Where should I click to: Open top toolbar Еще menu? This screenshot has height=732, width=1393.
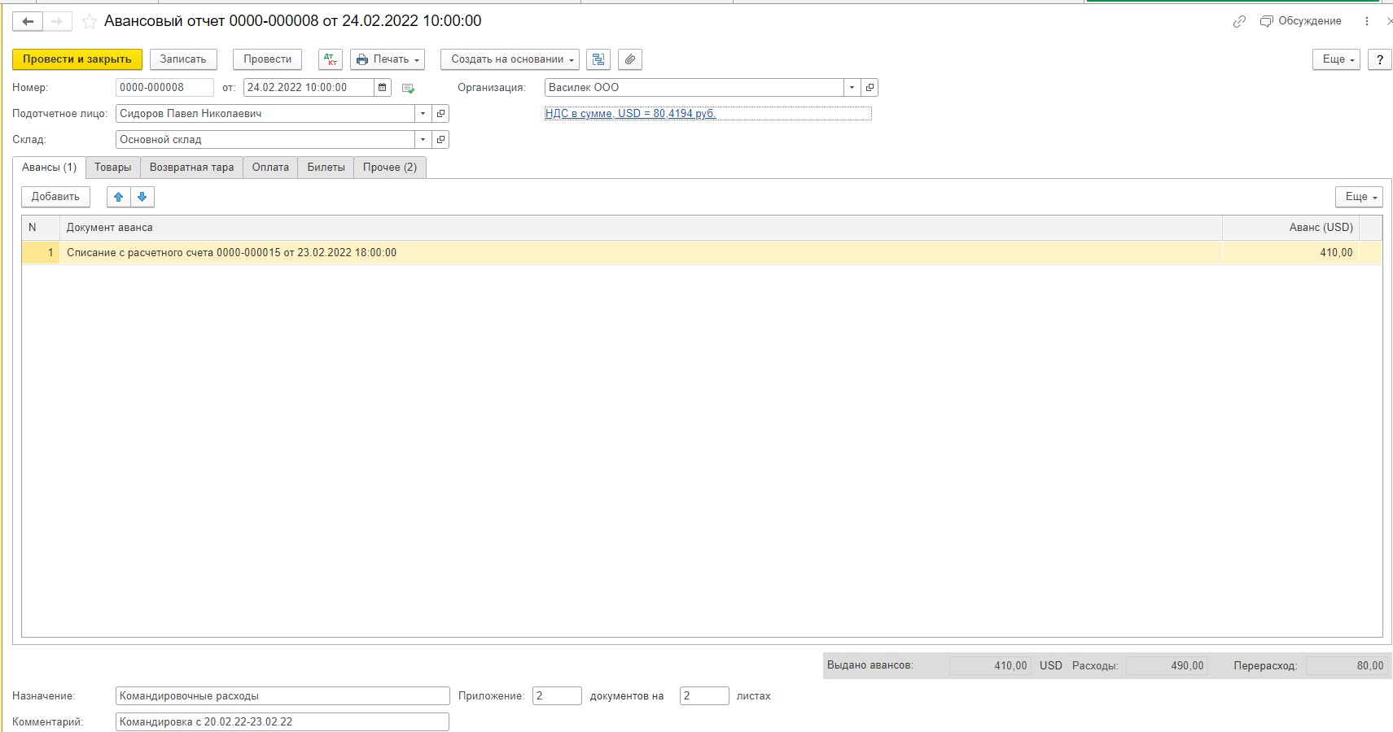1336,59
